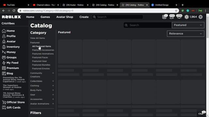This screenshot has width=209, height=117.
Task: Open the Groups sidebar icon
Action: tap(4, 58)
